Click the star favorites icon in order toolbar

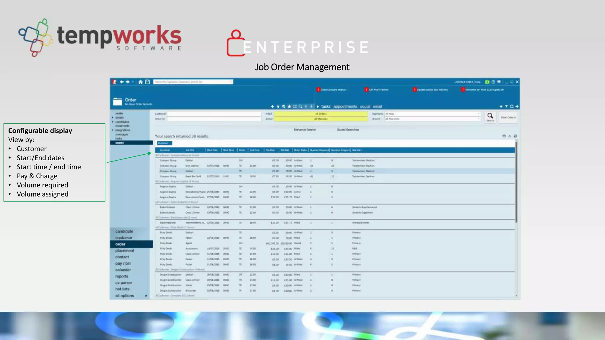[289, 106]
